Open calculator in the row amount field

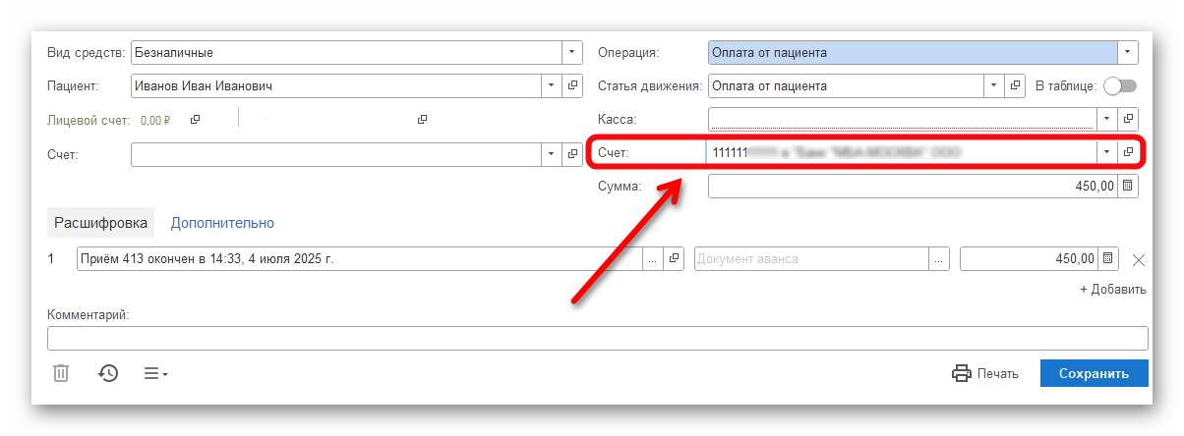click(x=1108, y=259)
